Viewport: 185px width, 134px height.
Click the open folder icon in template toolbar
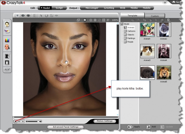tap(133, 20)
